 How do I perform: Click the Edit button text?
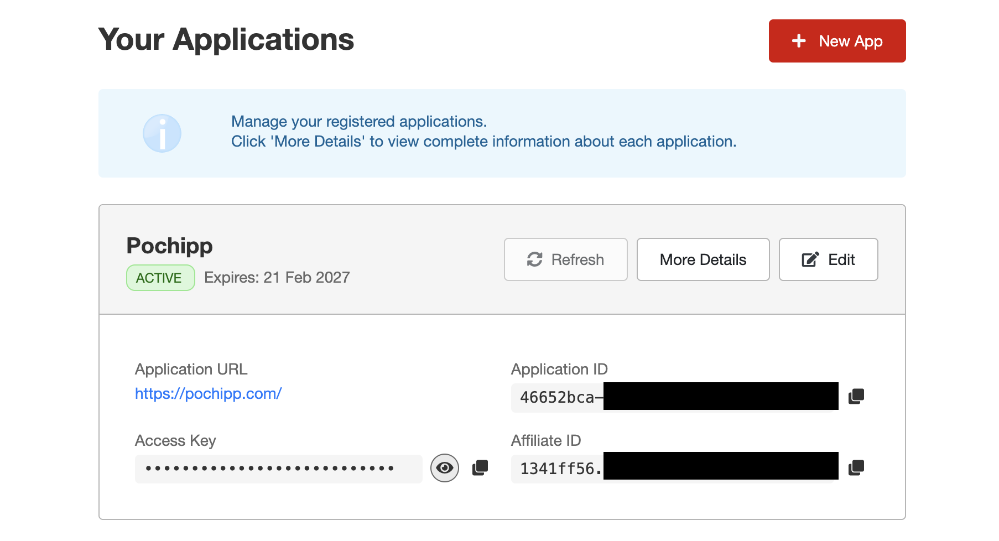click(x=841, y=259)
